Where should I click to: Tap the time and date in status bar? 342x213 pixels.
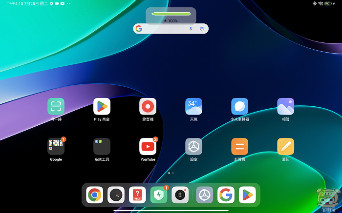27,3
